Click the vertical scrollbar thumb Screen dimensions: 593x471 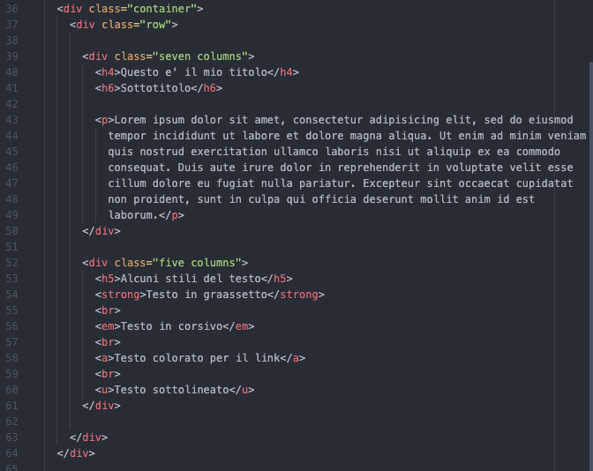590,265
